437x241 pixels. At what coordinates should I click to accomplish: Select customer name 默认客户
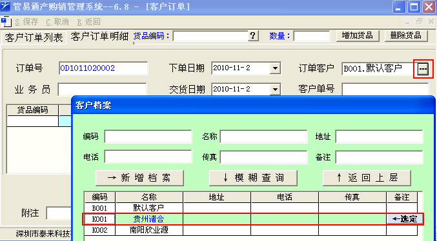[149, 208]
